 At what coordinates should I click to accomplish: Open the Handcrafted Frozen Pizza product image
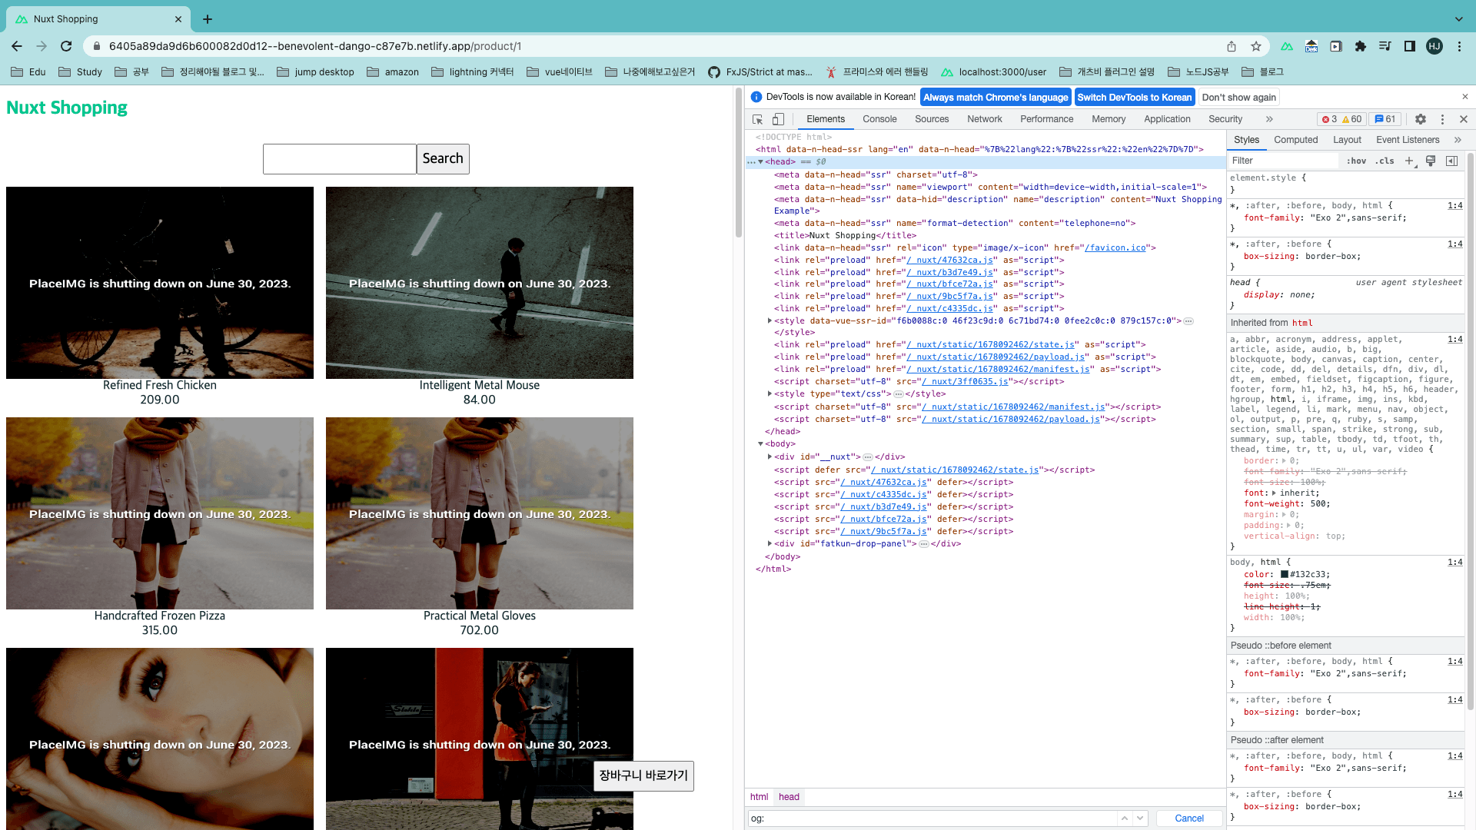pos(160,513)
